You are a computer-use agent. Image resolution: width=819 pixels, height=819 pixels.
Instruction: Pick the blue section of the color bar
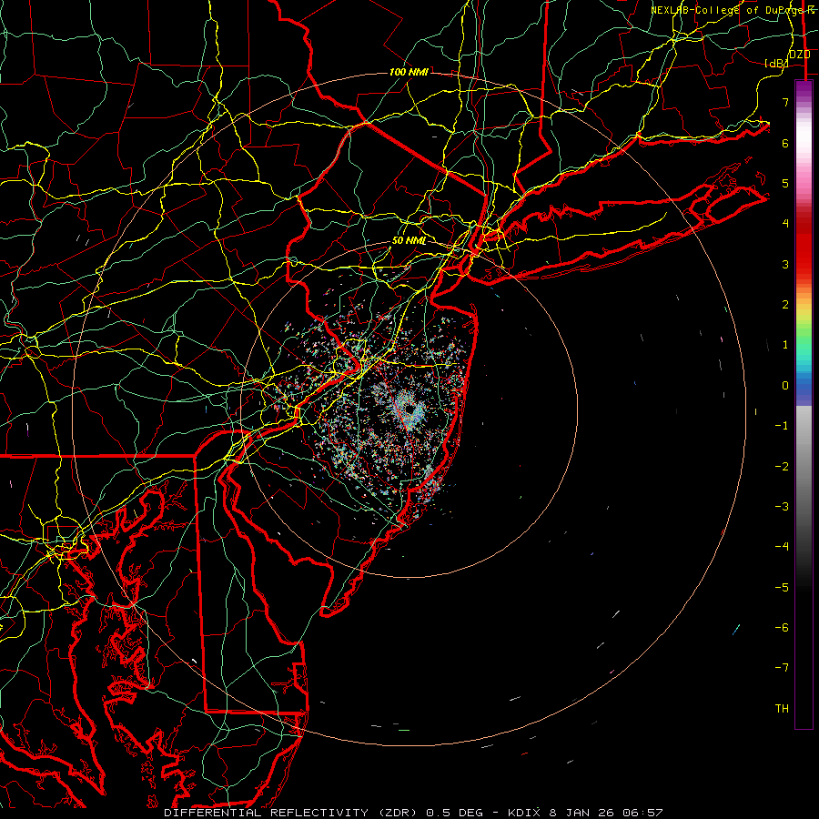[804, 388]
